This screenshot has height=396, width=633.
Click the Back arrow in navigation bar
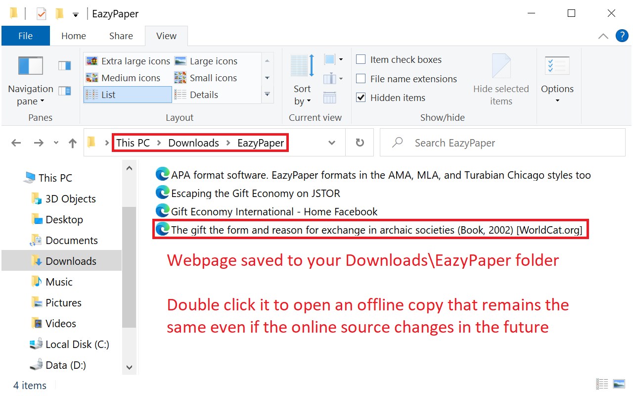[16, 143]
